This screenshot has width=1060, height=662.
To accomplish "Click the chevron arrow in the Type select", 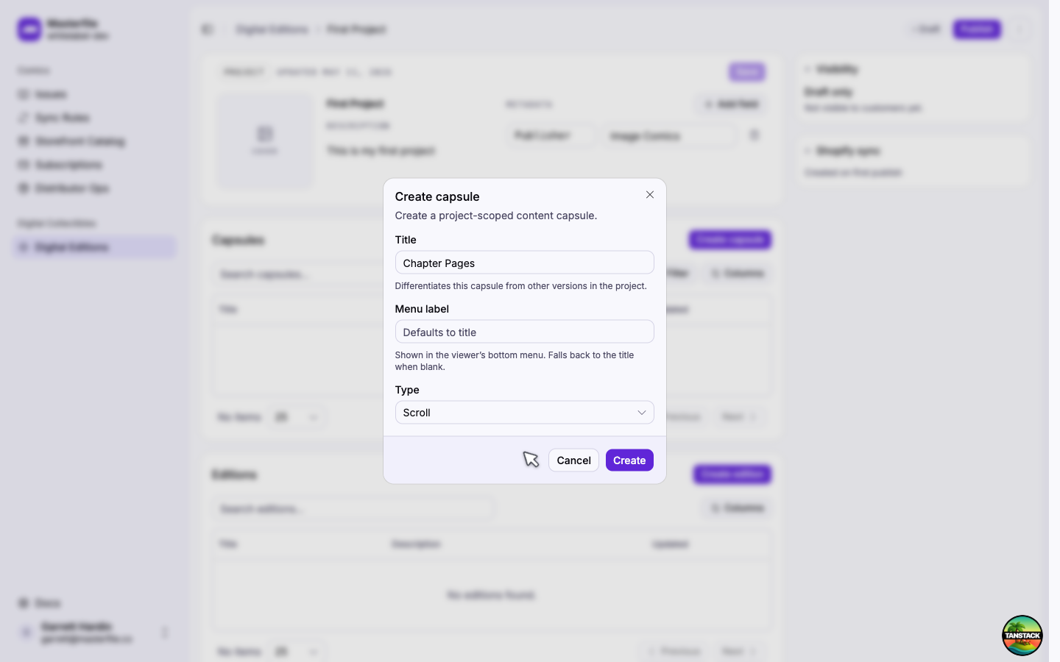I will 641,413.
